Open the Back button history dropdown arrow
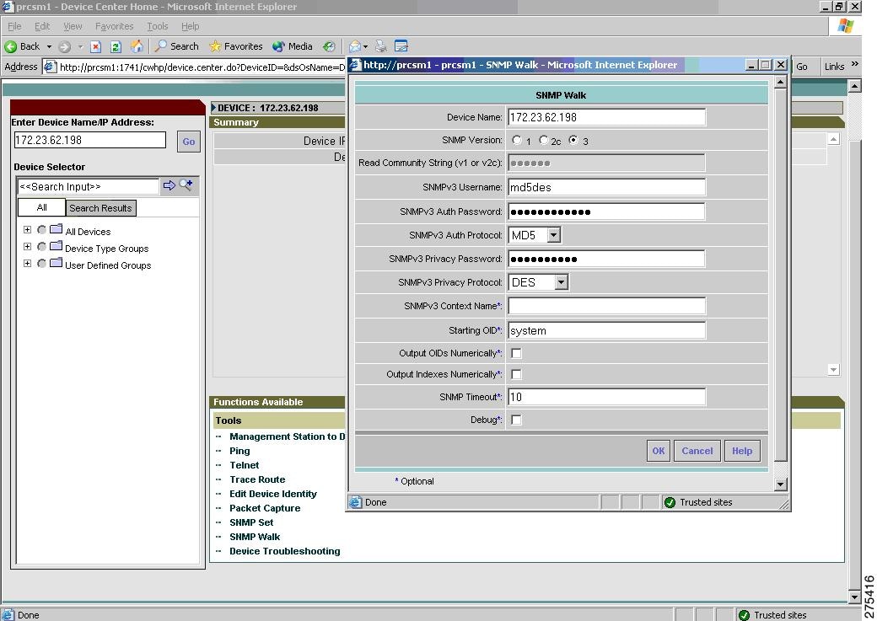Screen dimensions: 877x621 [49, 47]
